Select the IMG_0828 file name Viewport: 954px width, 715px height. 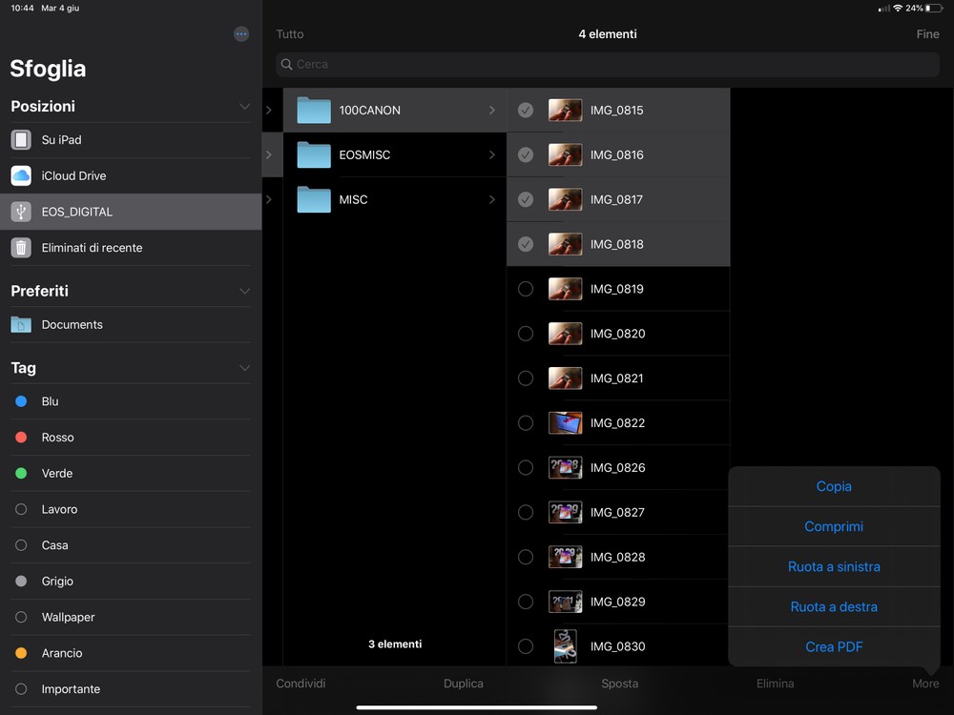tap(617, 557)
